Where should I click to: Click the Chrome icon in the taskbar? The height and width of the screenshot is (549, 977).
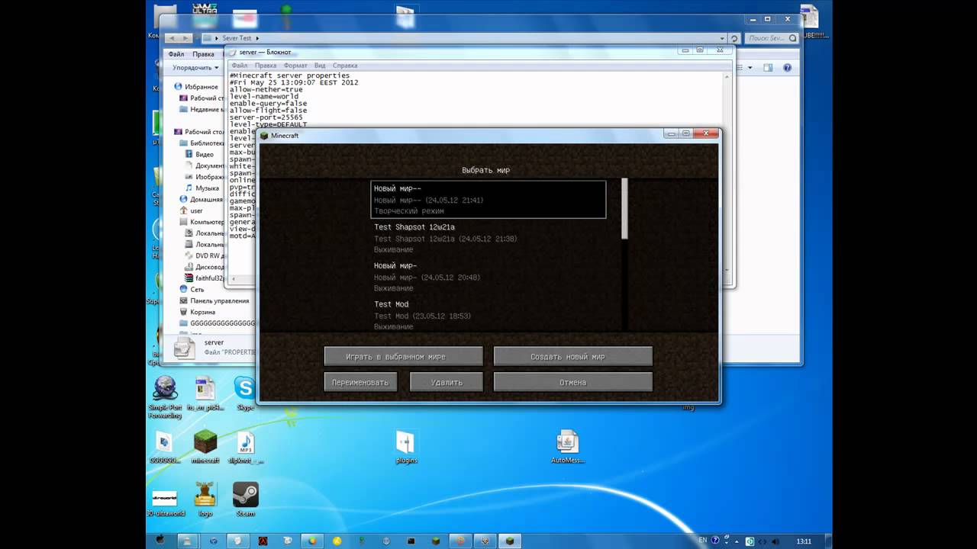(x=311, y=540)
